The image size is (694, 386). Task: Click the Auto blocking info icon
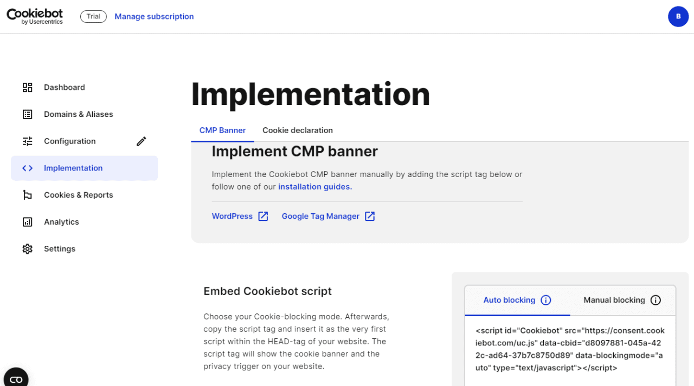546,300
